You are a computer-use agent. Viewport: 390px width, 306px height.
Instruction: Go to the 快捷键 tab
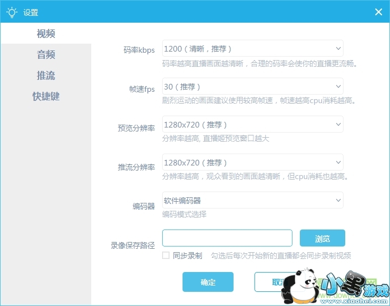[46, 96]
